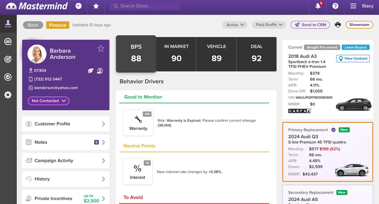
Task: Open settings via the gear icon
Action: pos(8,95)
